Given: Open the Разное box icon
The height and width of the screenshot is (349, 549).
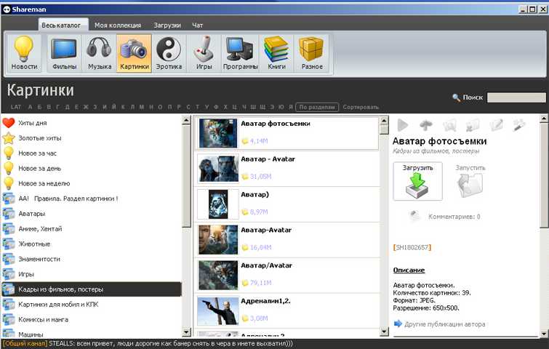Looking at the screenshot, I should [312, 53].
